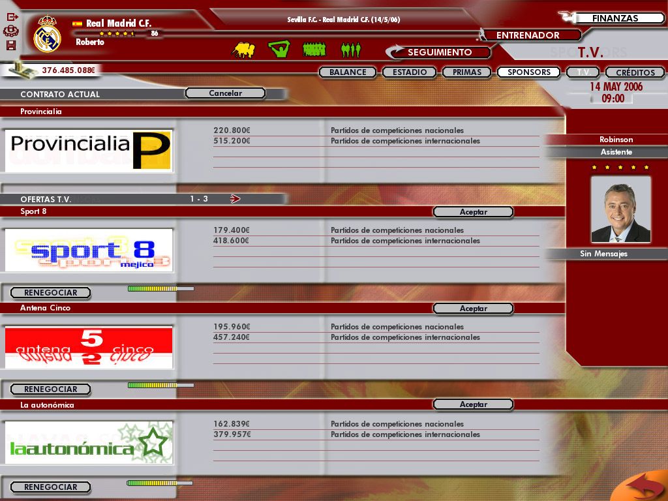The width and height of the screenshot is (668, 501).
Task: Cancel the current Provincialia contract
Action: (225, 93)
